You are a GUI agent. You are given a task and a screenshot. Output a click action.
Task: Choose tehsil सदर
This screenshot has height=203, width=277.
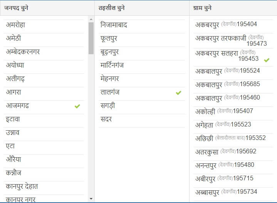(x=142, y=121)
